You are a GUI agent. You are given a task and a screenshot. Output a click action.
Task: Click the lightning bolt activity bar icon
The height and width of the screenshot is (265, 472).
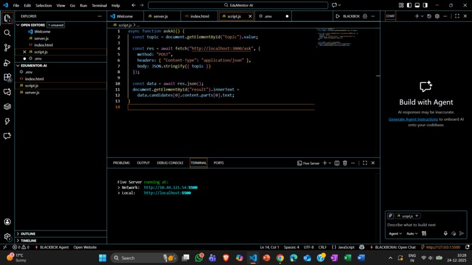(x=7, y=121)
